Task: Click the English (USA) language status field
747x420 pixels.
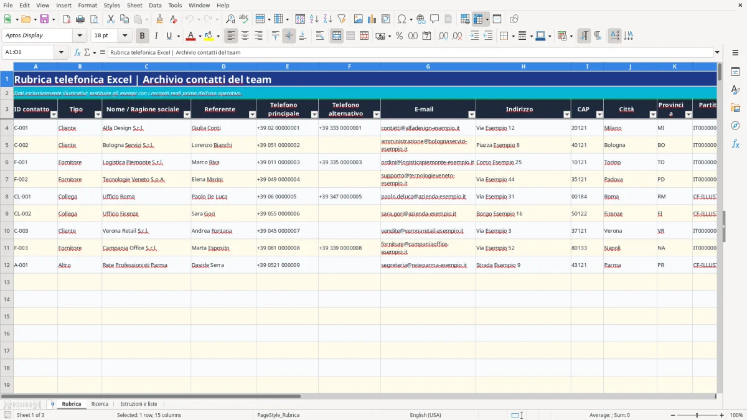Action: point(425,415)
